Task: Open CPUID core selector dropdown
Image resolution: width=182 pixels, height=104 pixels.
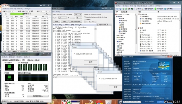Action: pos(132,102)
